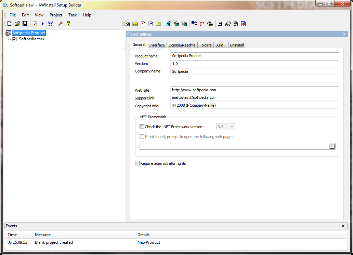Viewport: 353px width, 255px height.
Task: Click the first green registry cube icon
Action: 168,24
